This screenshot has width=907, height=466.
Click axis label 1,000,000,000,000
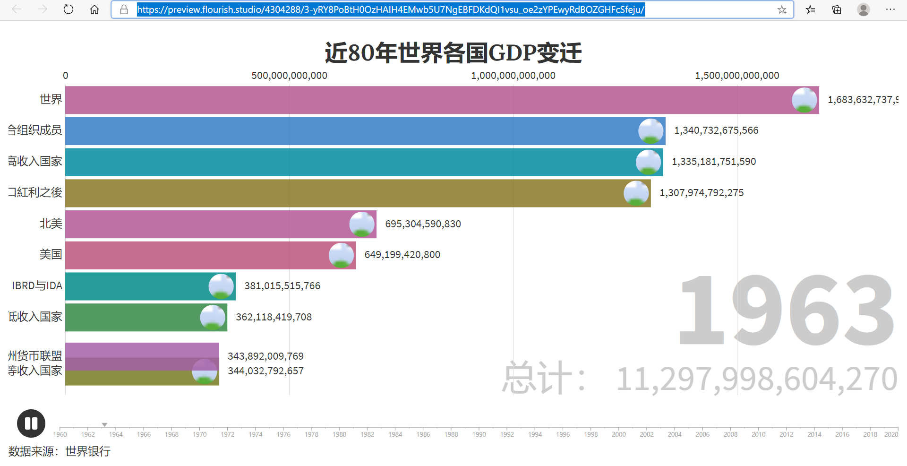coord(513,76)
